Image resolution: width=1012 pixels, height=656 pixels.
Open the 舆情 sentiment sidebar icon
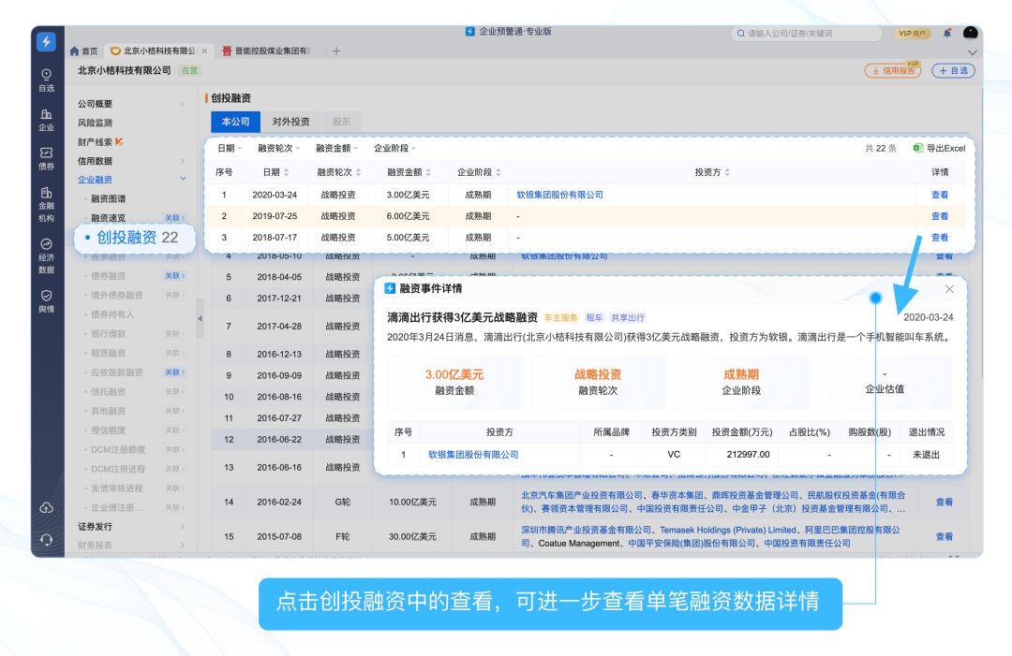(x=47, y=301)
